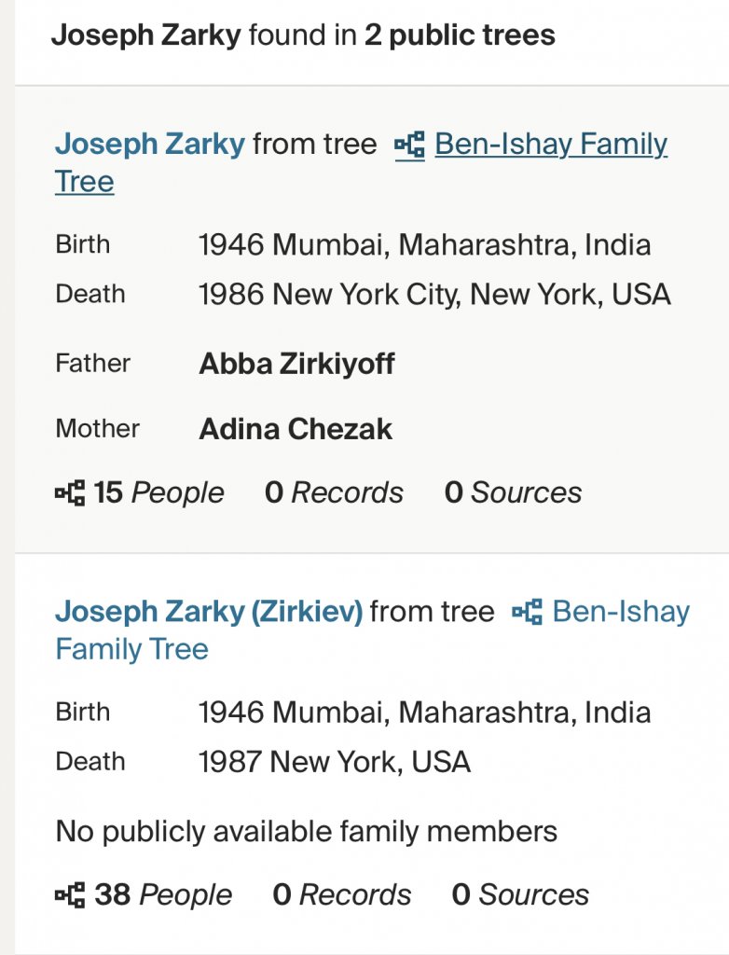Open the Joseph Zarky (Zirkiev) profile link
729x955 pixels.
coord(209,612)
